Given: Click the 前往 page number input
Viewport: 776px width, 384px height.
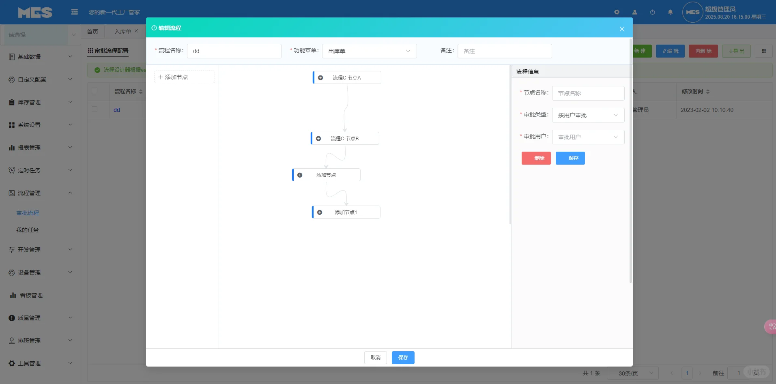Looking at the screenshot, I should point(739,373).
